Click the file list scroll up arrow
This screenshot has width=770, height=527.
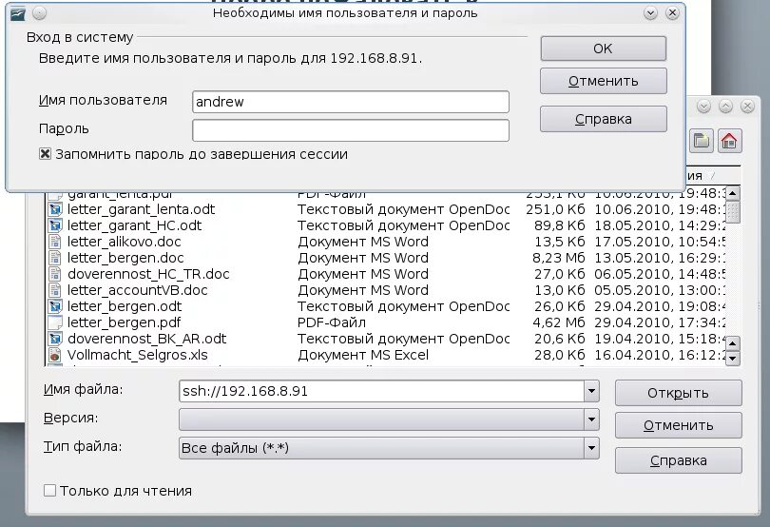(732, 193)
